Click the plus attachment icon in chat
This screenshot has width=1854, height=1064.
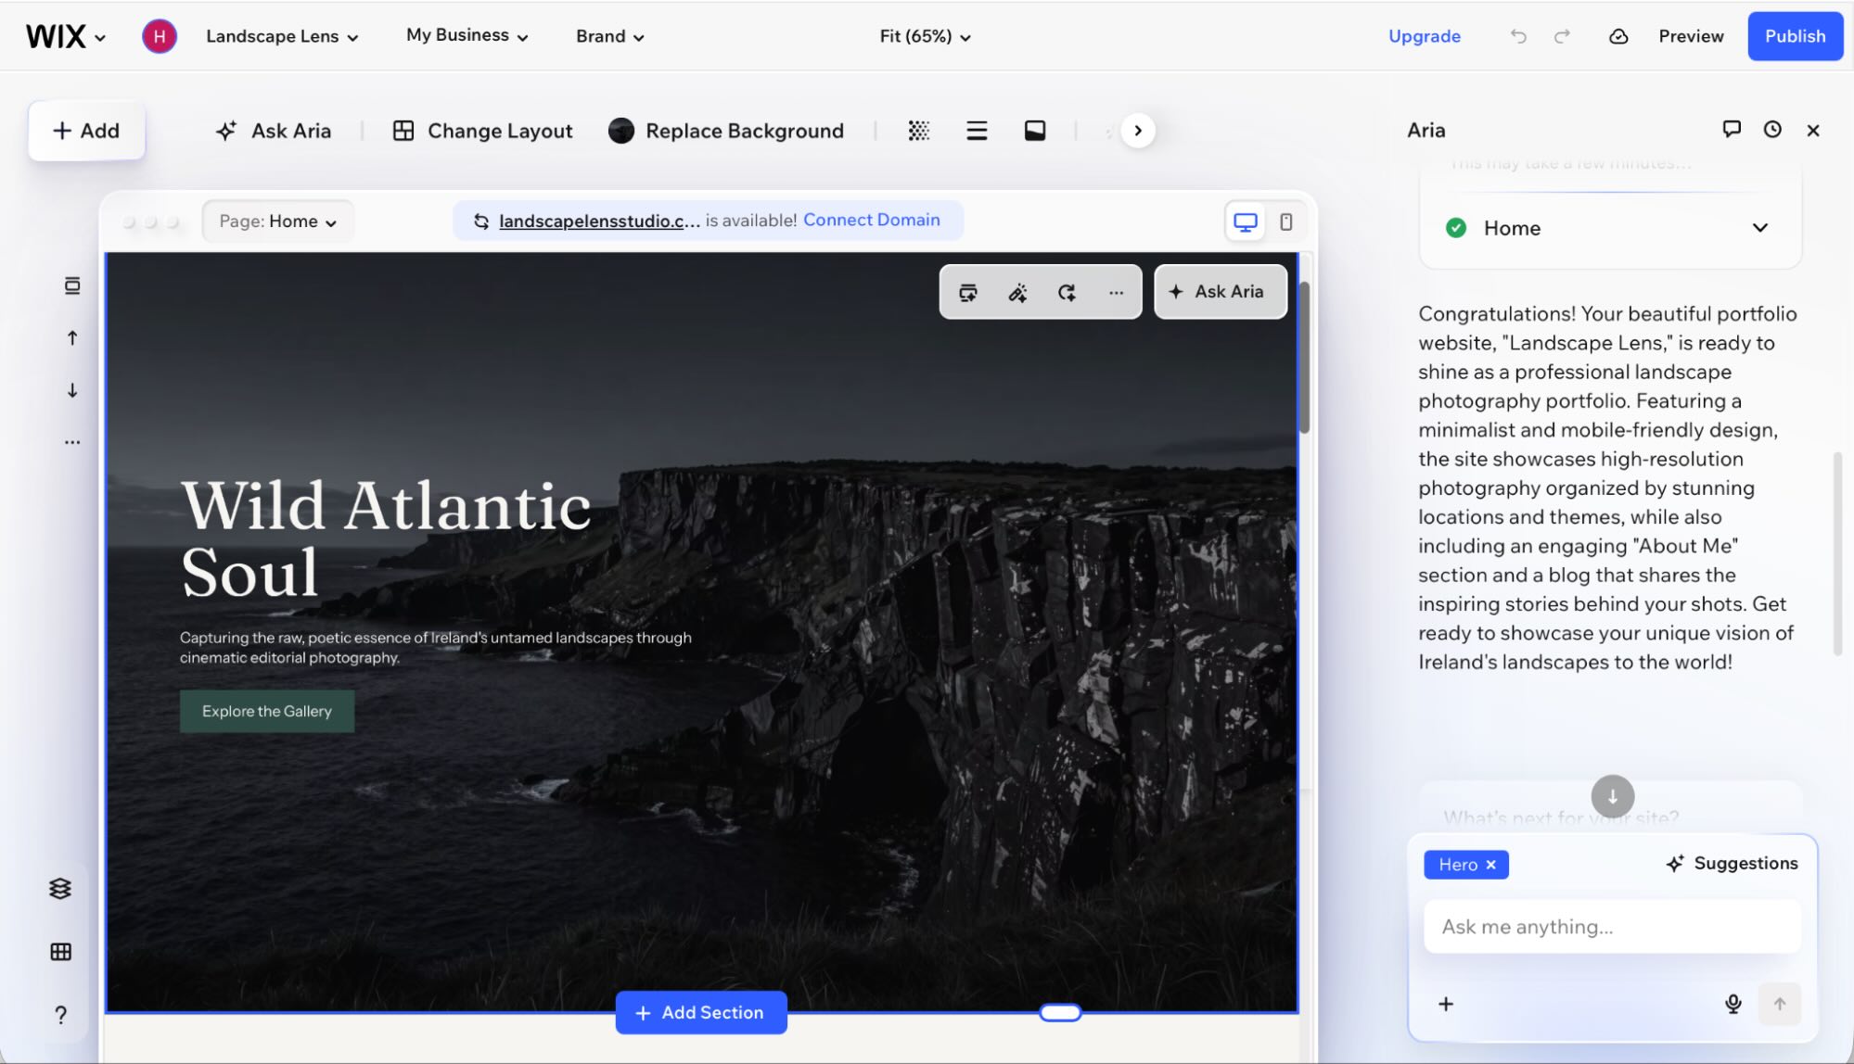tap(1446, 1004)
